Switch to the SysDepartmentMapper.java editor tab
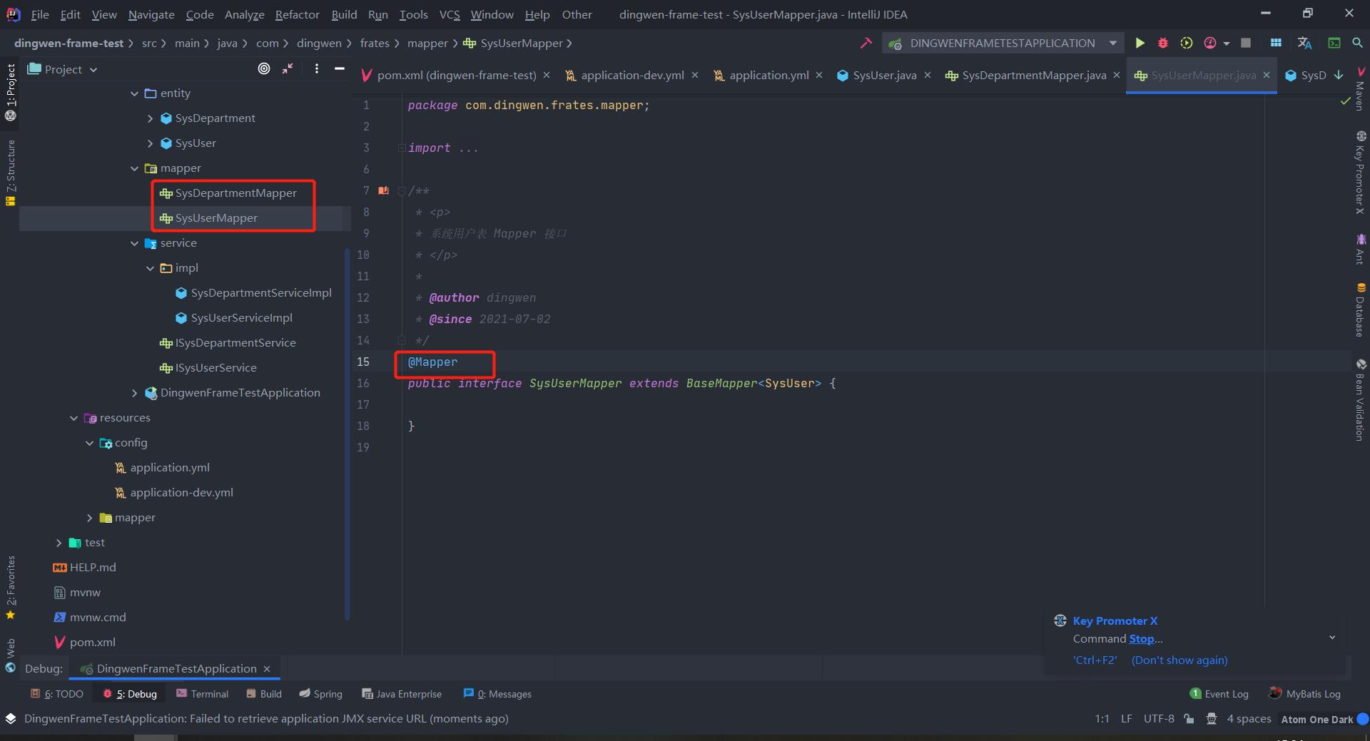The image size is (1370, 741). click(1033, 75)
